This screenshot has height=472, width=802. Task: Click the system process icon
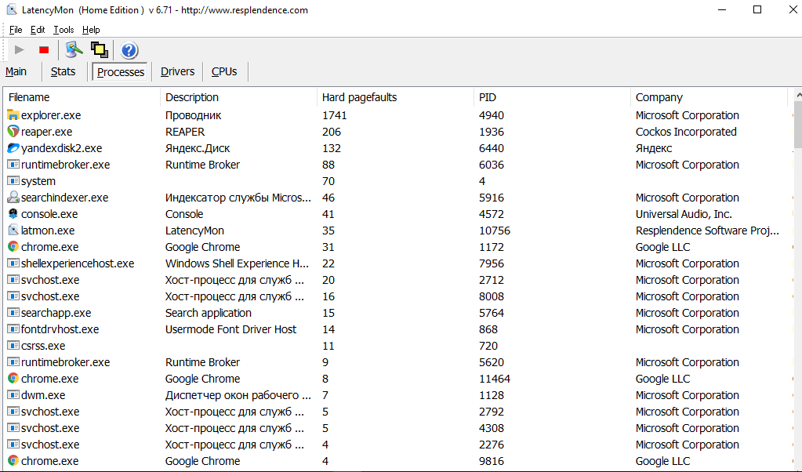click(13, 181)
